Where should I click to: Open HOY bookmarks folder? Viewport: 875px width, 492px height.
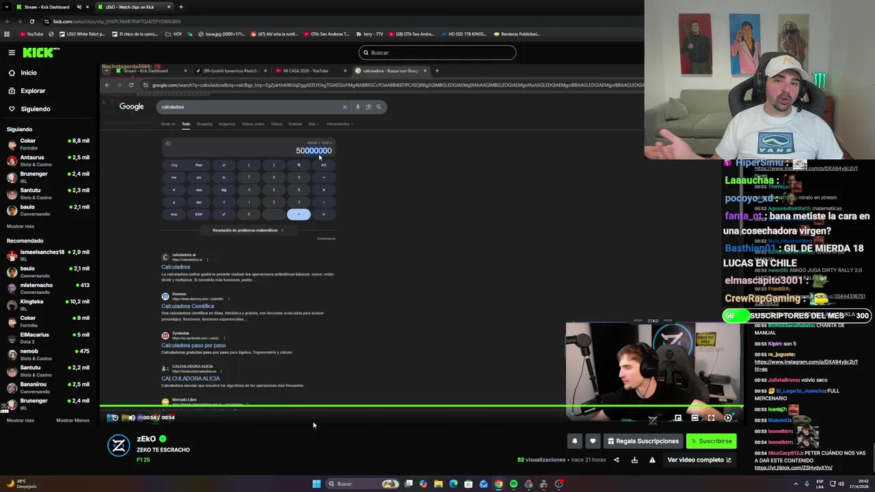click(x=174, y=33)
